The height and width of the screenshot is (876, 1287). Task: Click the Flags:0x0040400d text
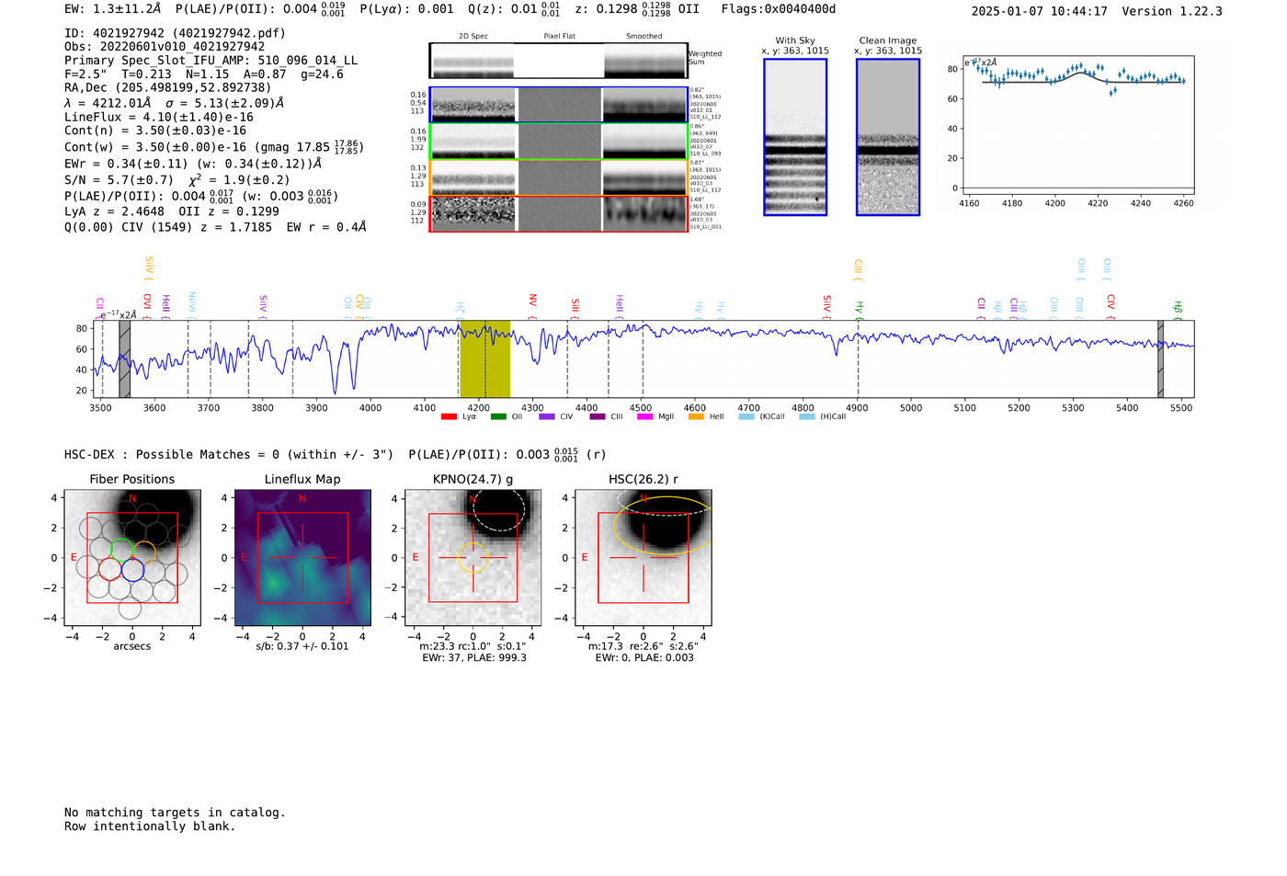(x=779, y=9)
